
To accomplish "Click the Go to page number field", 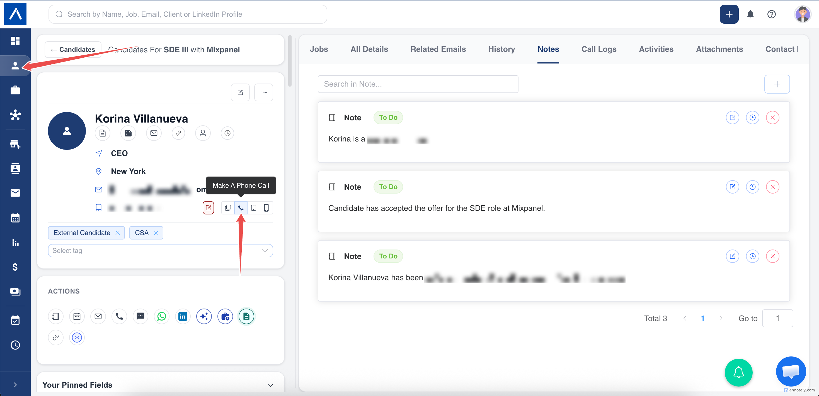I will tap(777, 318).
